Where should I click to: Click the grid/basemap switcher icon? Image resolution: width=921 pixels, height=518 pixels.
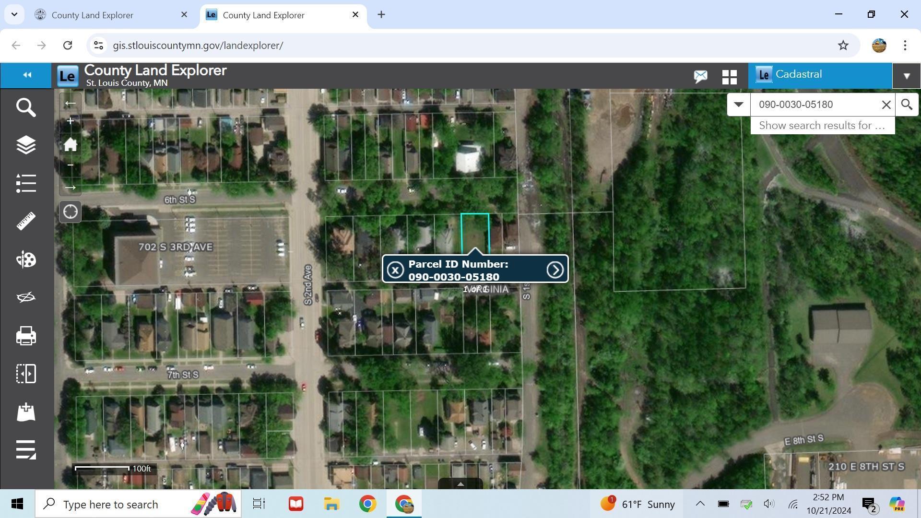pos(730,75)
